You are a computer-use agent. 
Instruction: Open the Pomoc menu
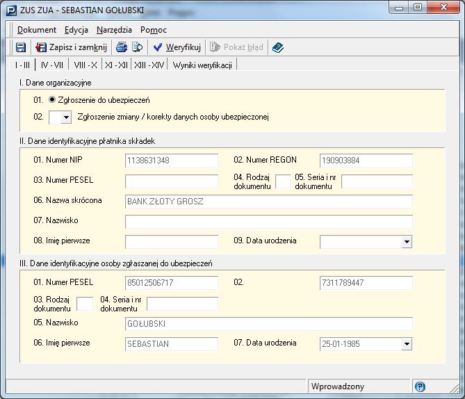[x=154, y=30]
